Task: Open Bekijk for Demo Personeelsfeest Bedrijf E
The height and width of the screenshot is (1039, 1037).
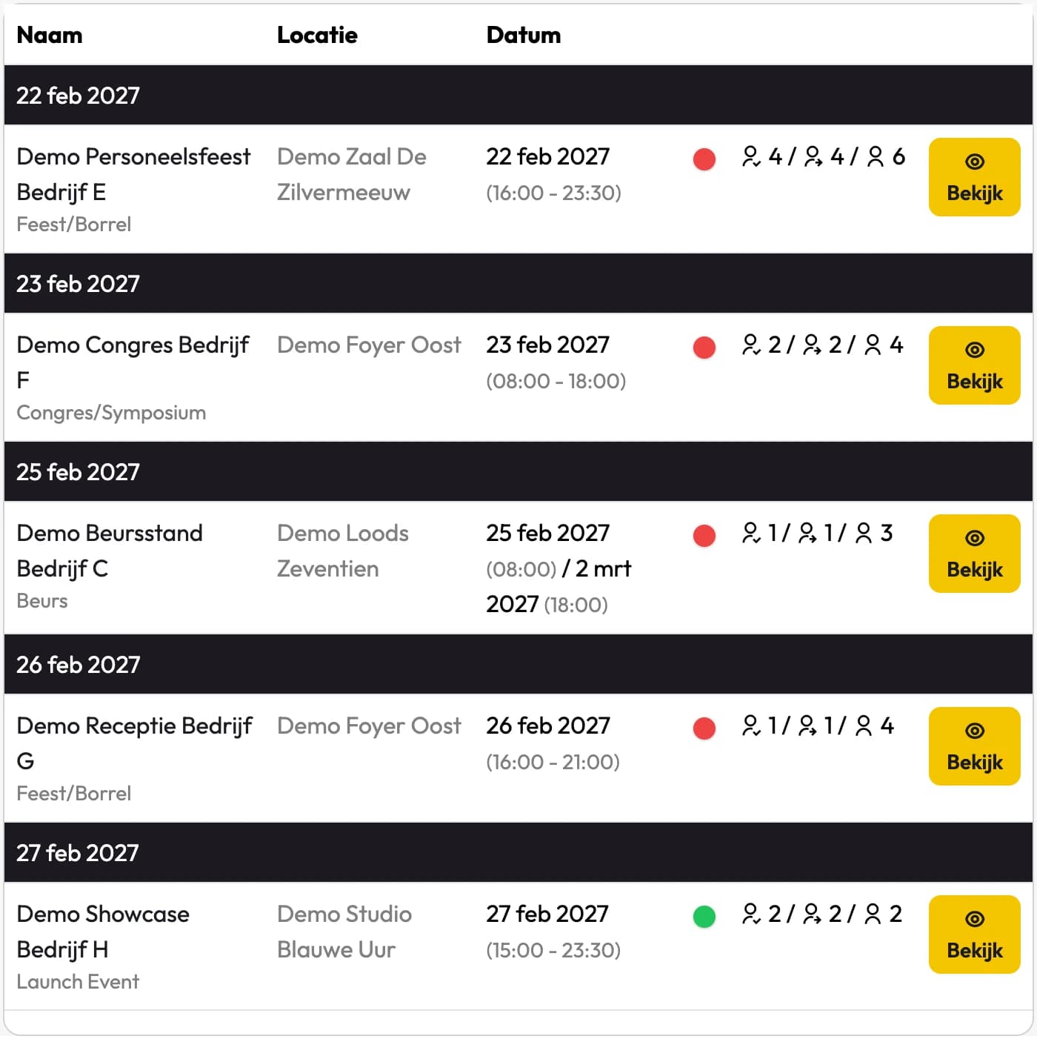Action: [x=974, y=177]
